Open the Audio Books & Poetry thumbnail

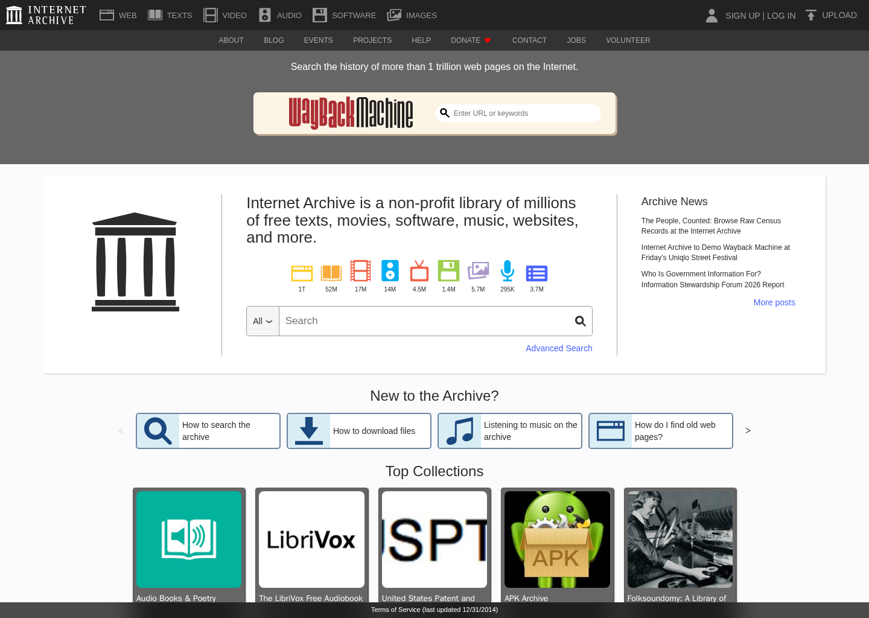189,540
